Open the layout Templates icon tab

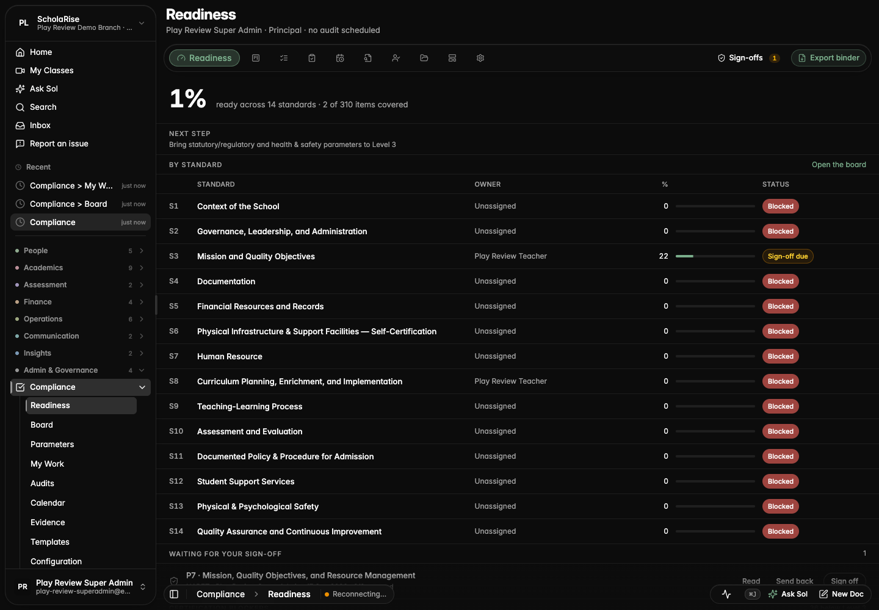452,58
